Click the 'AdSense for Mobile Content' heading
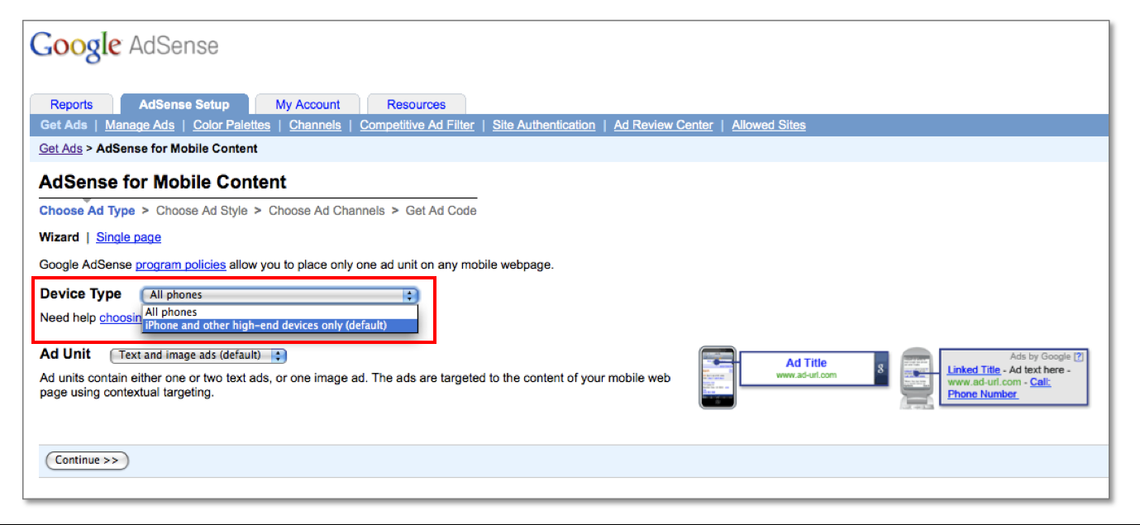The image size is (1140, 525). pyautogui.click(x=163, y=182)
